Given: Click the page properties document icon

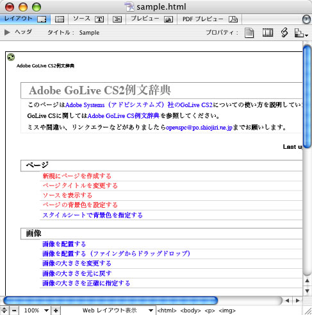Looking at the screenshot, I should (249, 33).
